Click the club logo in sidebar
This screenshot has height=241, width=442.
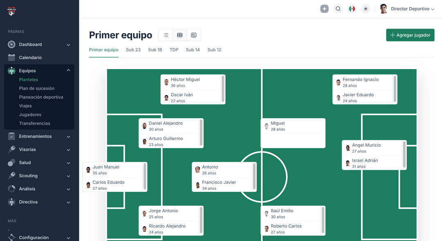click(11, 11)
